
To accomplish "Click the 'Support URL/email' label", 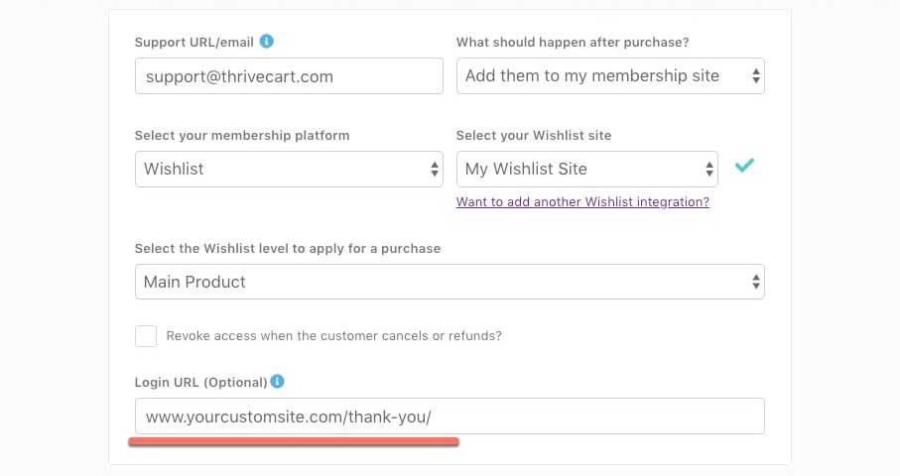I will click(x=193, y=43).
